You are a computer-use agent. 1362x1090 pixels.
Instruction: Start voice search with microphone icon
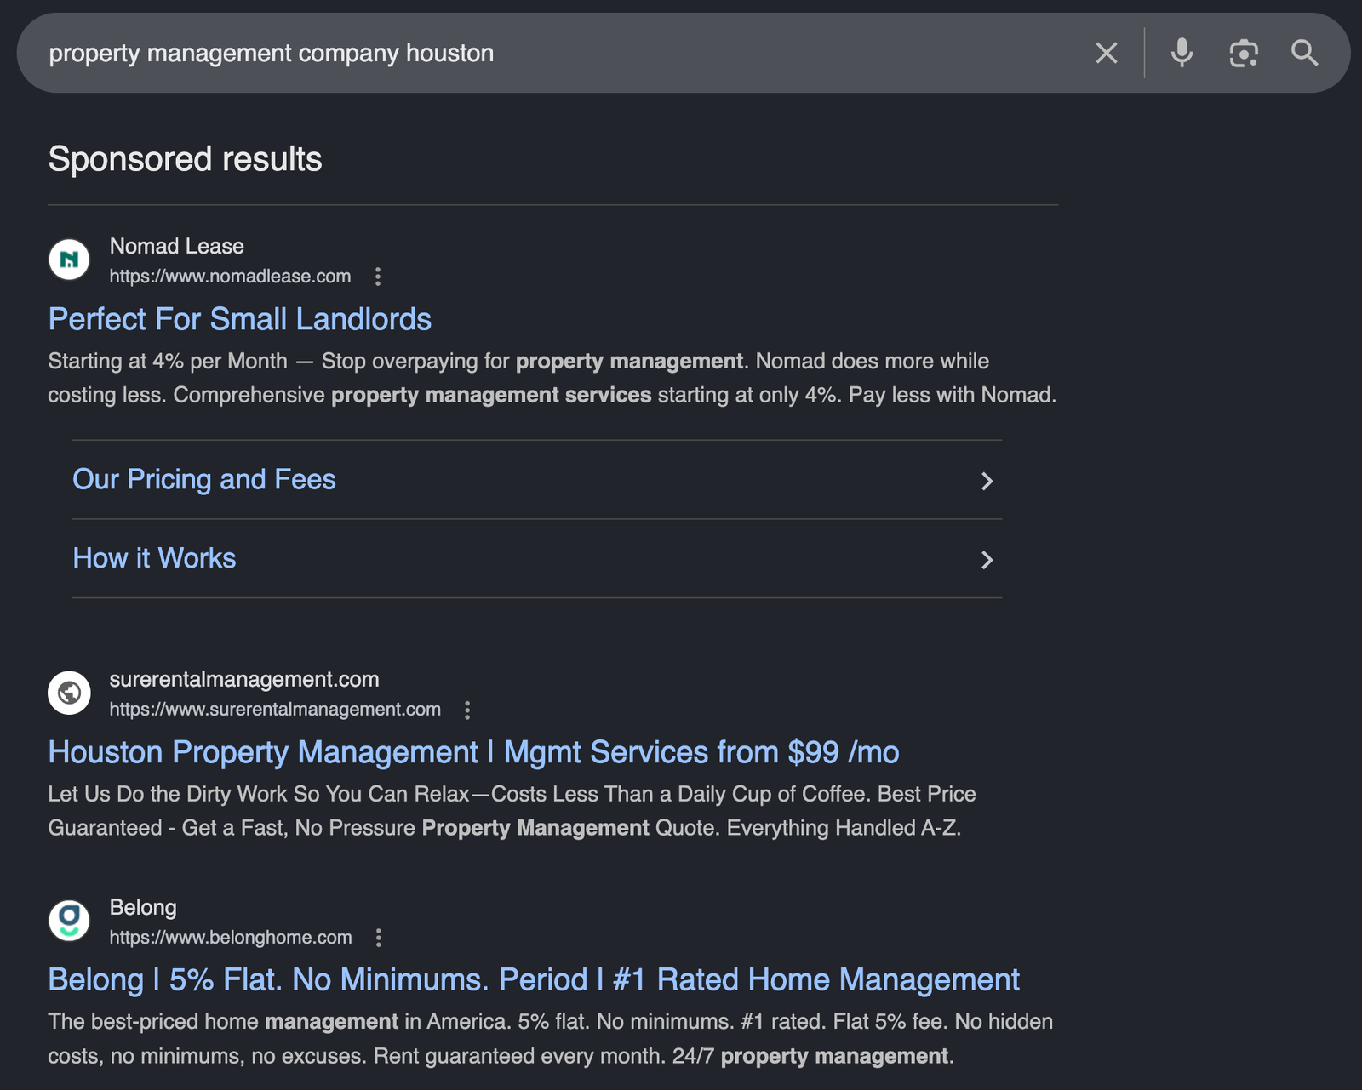(x=1182, y=53)
